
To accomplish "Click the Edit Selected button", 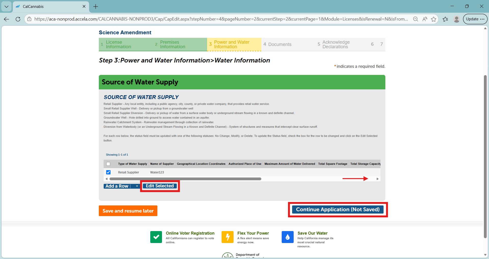I will tap(160, 186).
